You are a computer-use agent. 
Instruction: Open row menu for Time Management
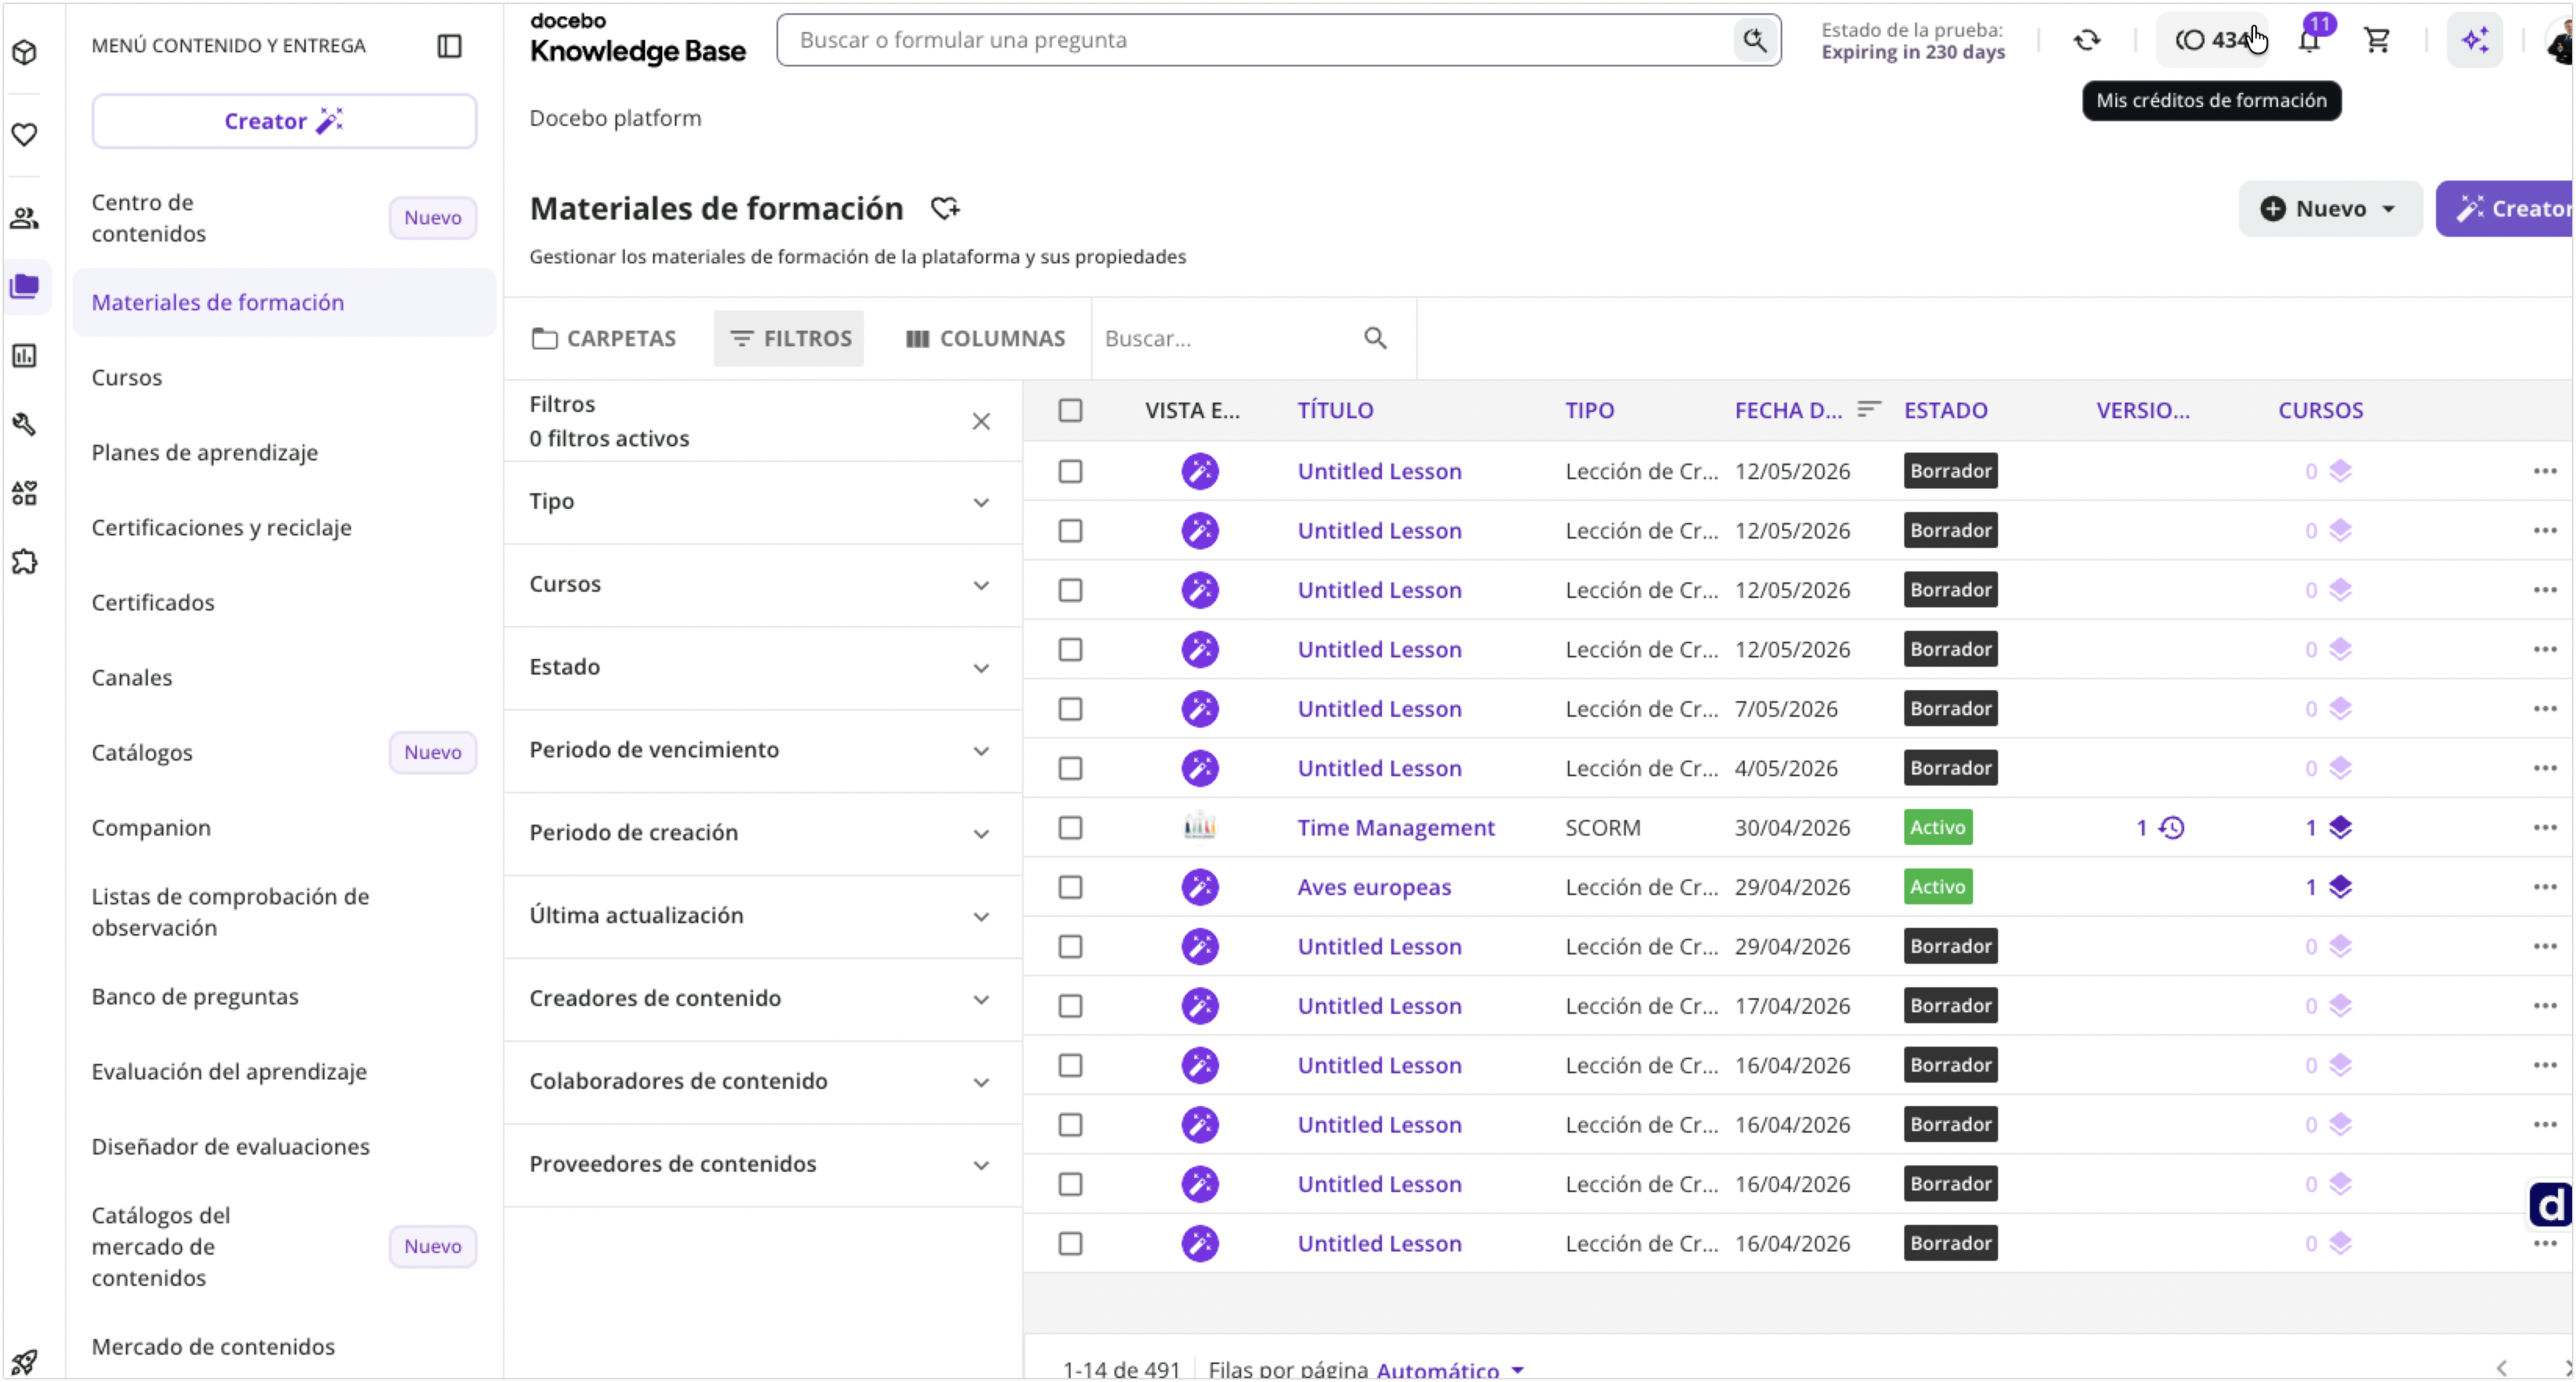click(x=2545, y=827)
